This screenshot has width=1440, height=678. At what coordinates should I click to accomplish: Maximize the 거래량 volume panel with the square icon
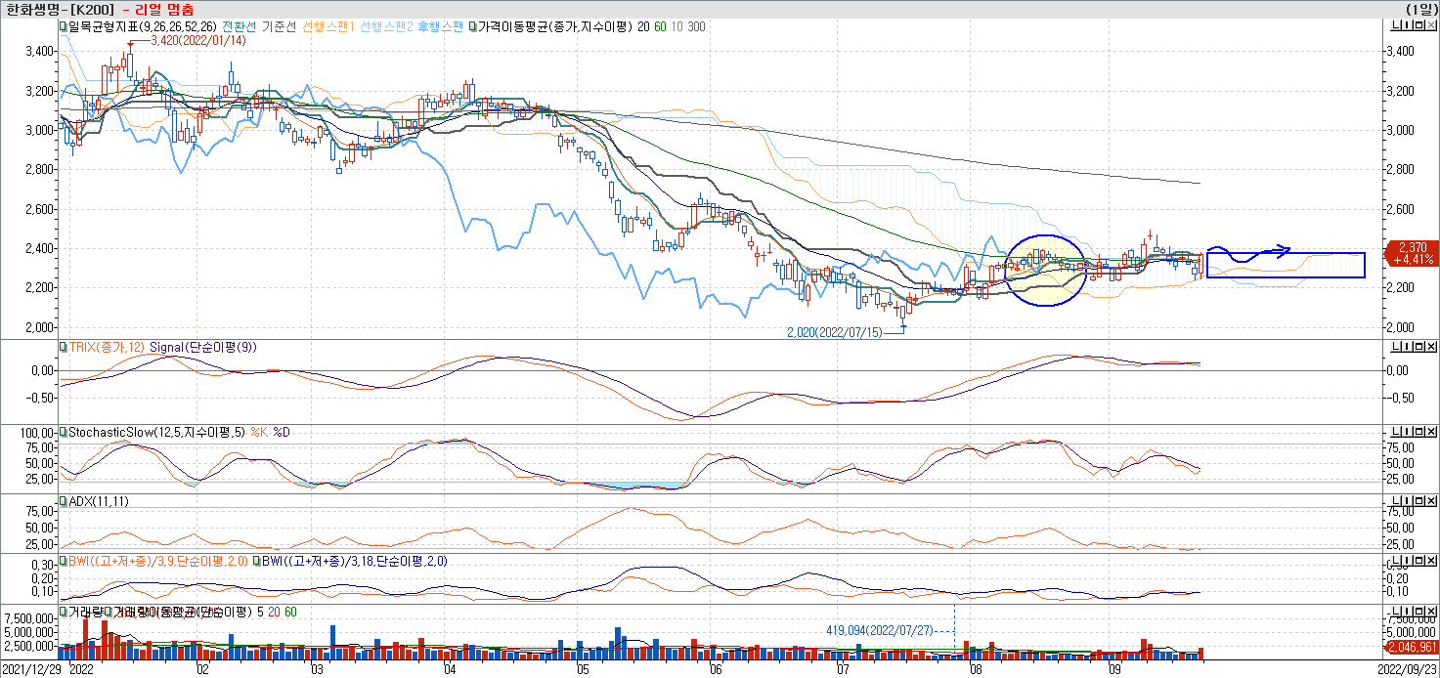pos(1419,612)
